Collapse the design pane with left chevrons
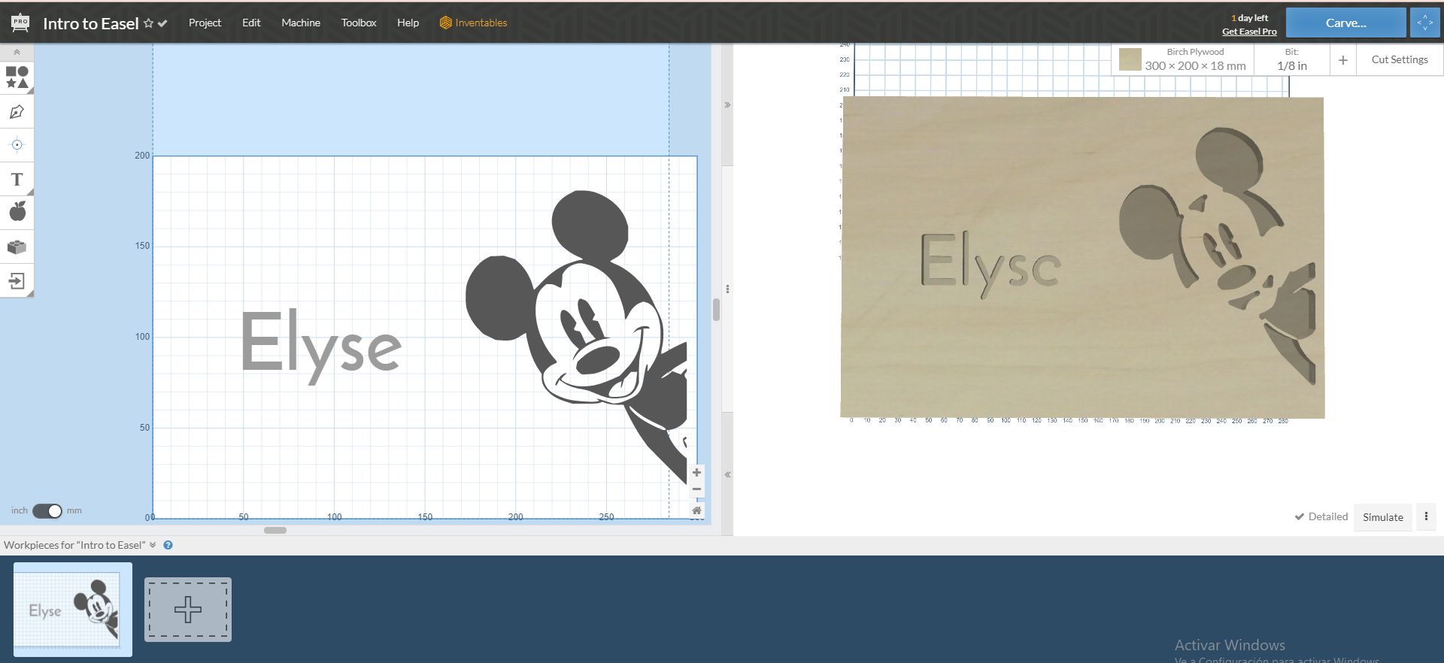The image size is (1444, 663). 727,474
